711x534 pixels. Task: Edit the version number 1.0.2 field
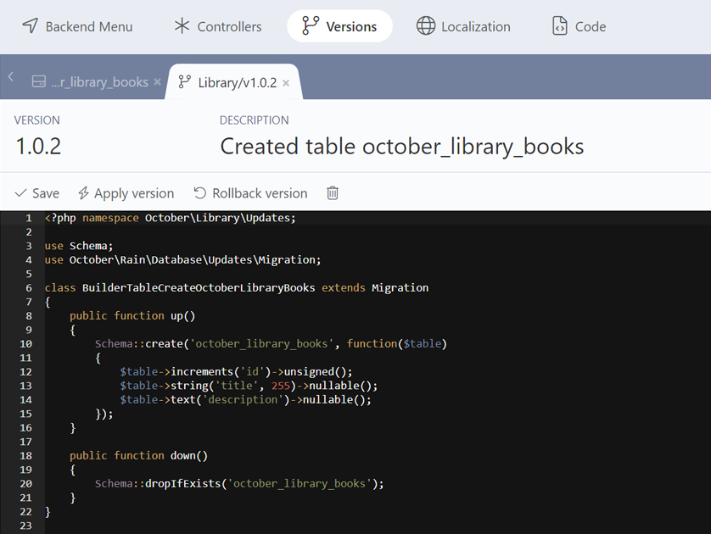[38, 147]
